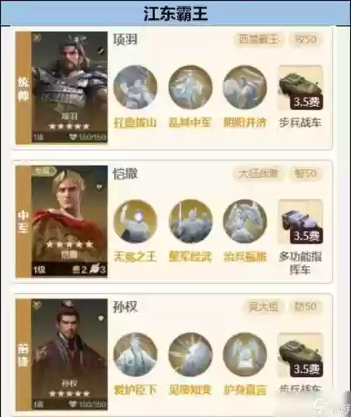
Task: Tap the 整军经武 skill icon
Action: coord(190,222)
